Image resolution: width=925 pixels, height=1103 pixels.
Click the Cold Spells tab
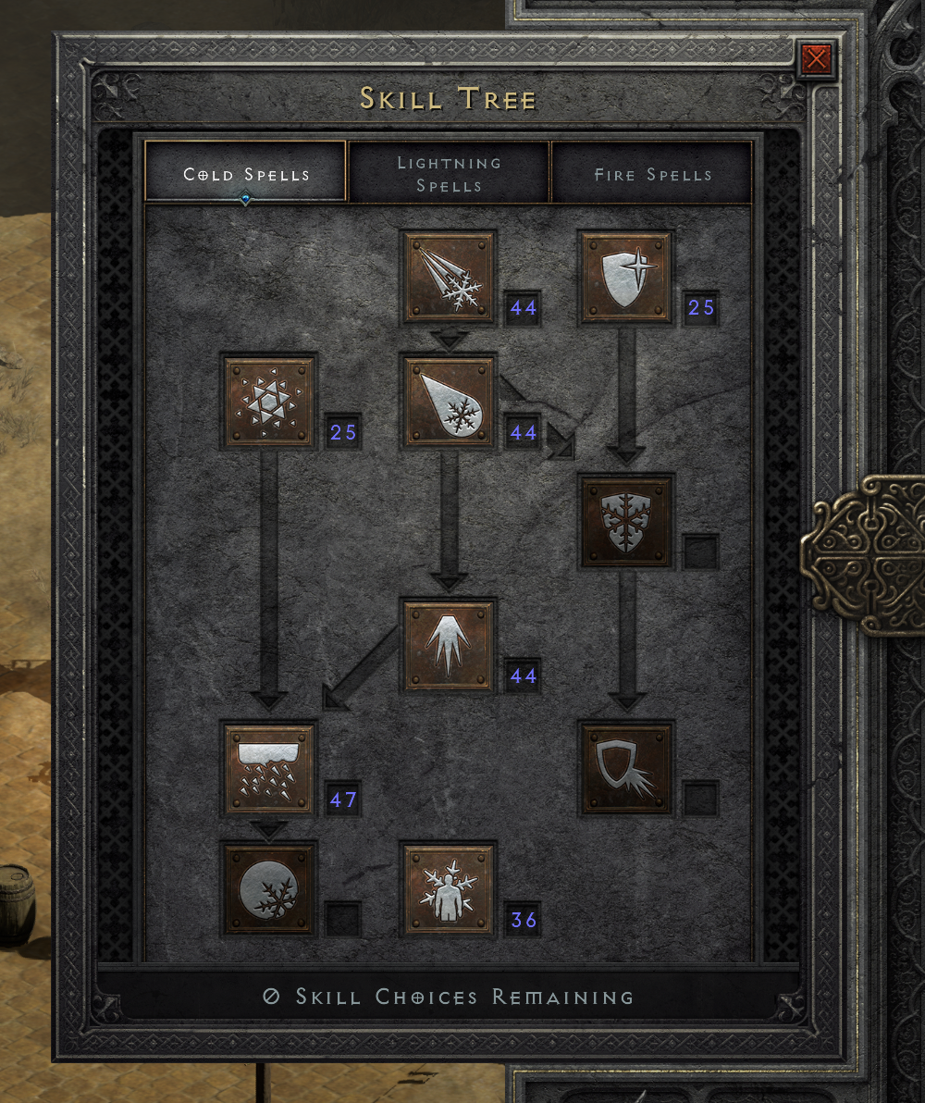click(245, 173)
